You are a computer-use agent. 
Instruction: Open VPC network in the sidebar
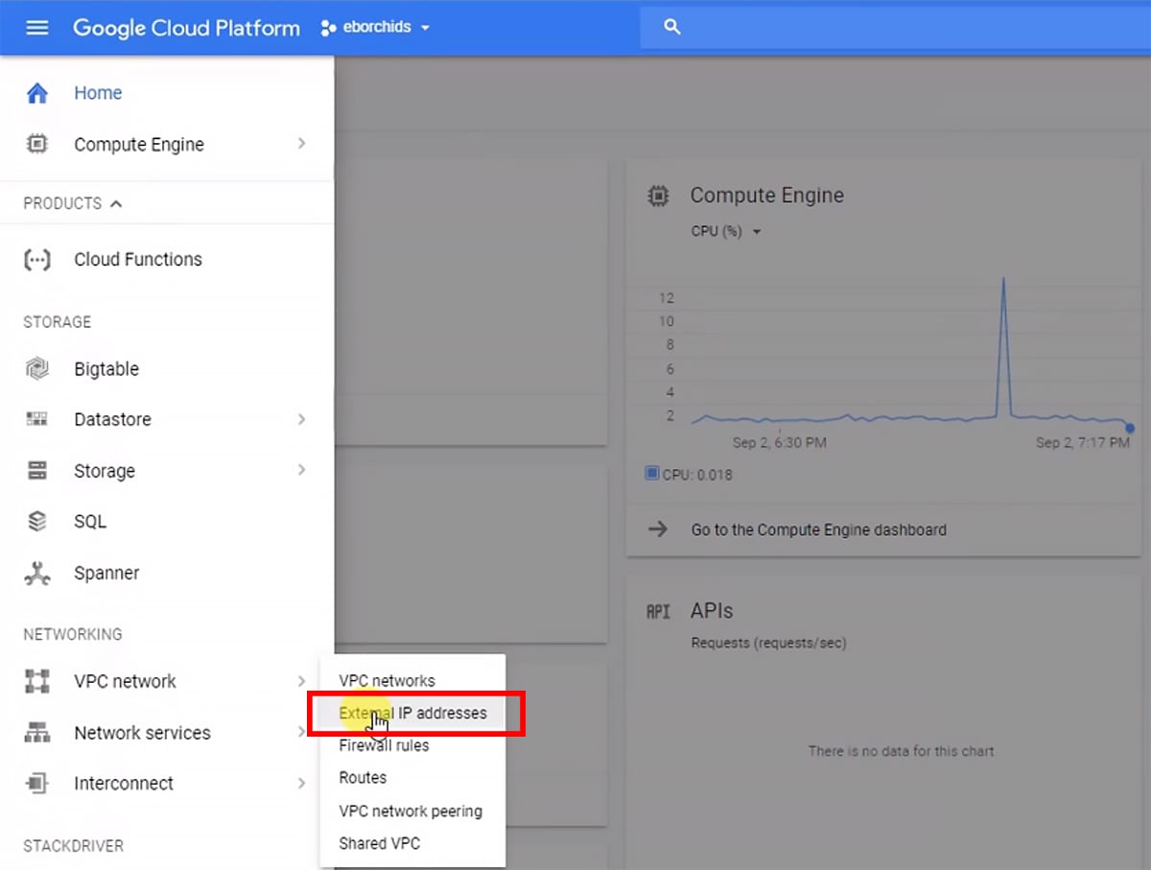[126, 682]
